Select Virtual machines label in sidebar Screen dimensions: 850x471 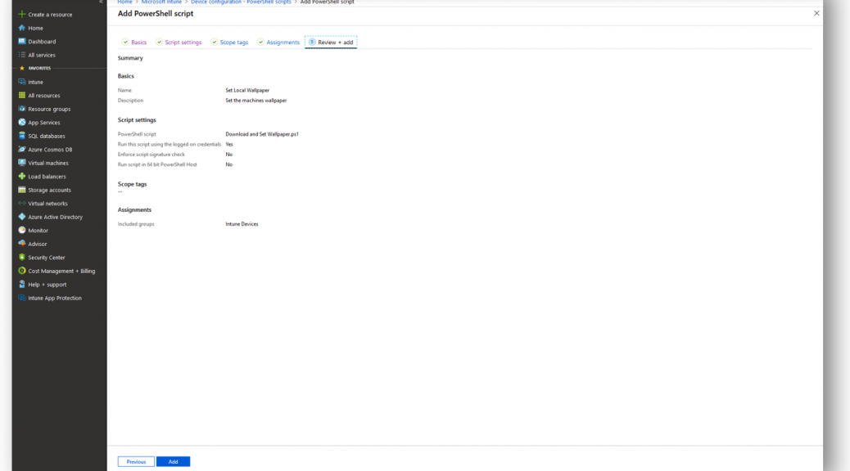[48, 163]
